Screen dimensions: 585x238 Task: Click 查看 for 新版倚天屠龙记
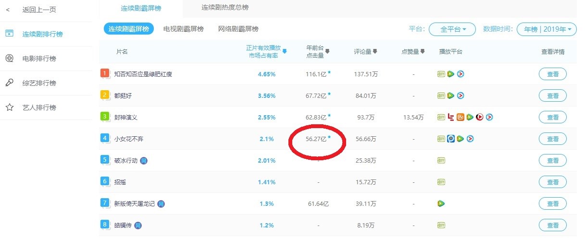[553, 203]
